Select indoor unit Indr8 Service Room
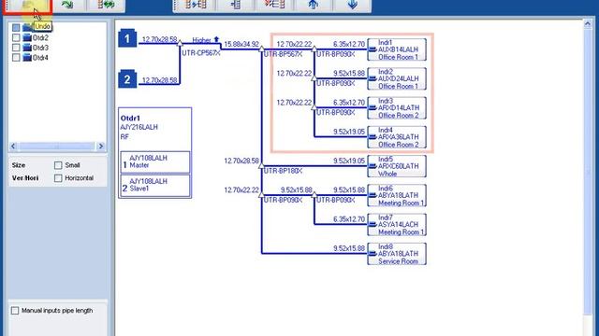Image resolution: width=599 pixels, height=336 pixels. pyautogui.click(x=397, y=254)
